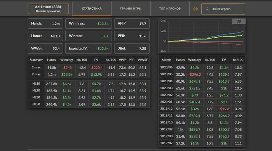Select the 2020/02 month row
Screen dimensions: 272x151
[202, 95]
